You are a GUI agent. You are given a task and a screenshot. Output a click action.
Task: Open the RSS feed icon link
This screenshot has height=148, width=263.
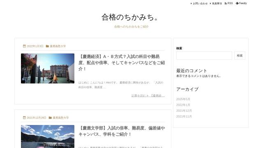pyautogui.click(x=226, y=3)
